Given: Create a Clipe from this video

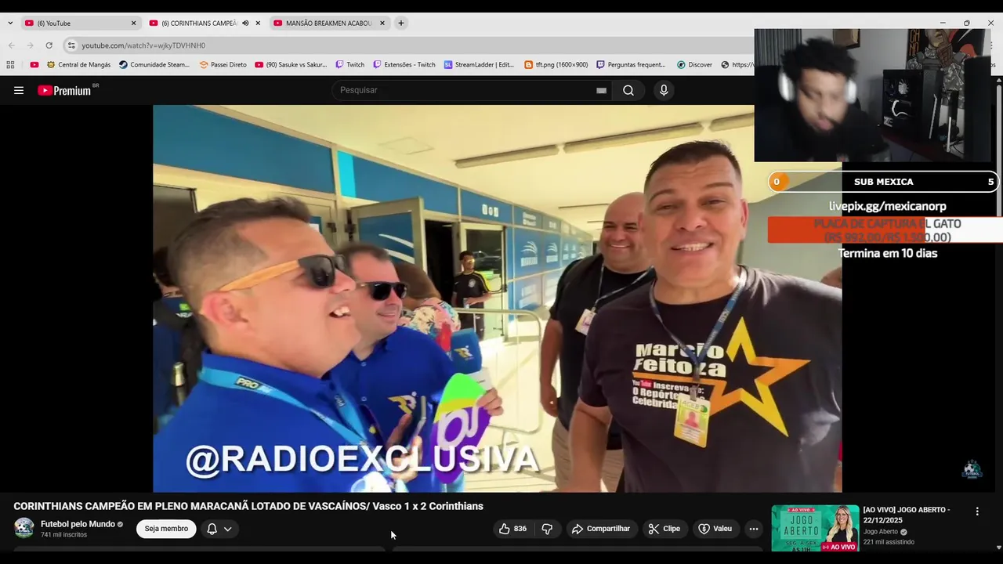Looking at the screenshot, I should 664,529.
